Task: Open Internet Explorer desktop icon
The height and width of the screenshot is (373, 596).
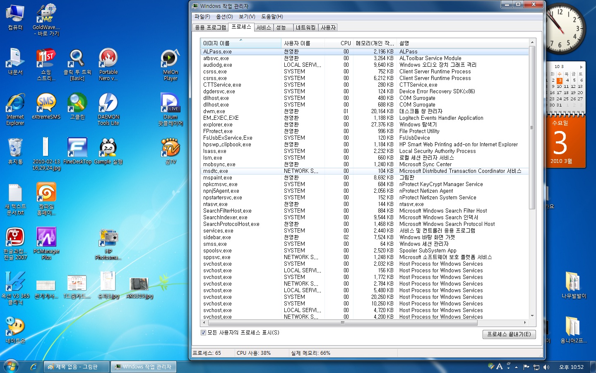Action: pyautogui.click(x=15, y=109)
